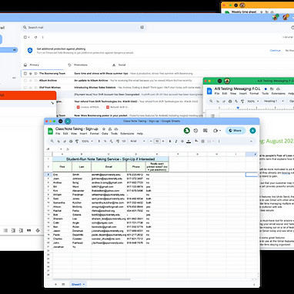Move the Class Note Taking spreadsheet

click(x=110, y=129)
